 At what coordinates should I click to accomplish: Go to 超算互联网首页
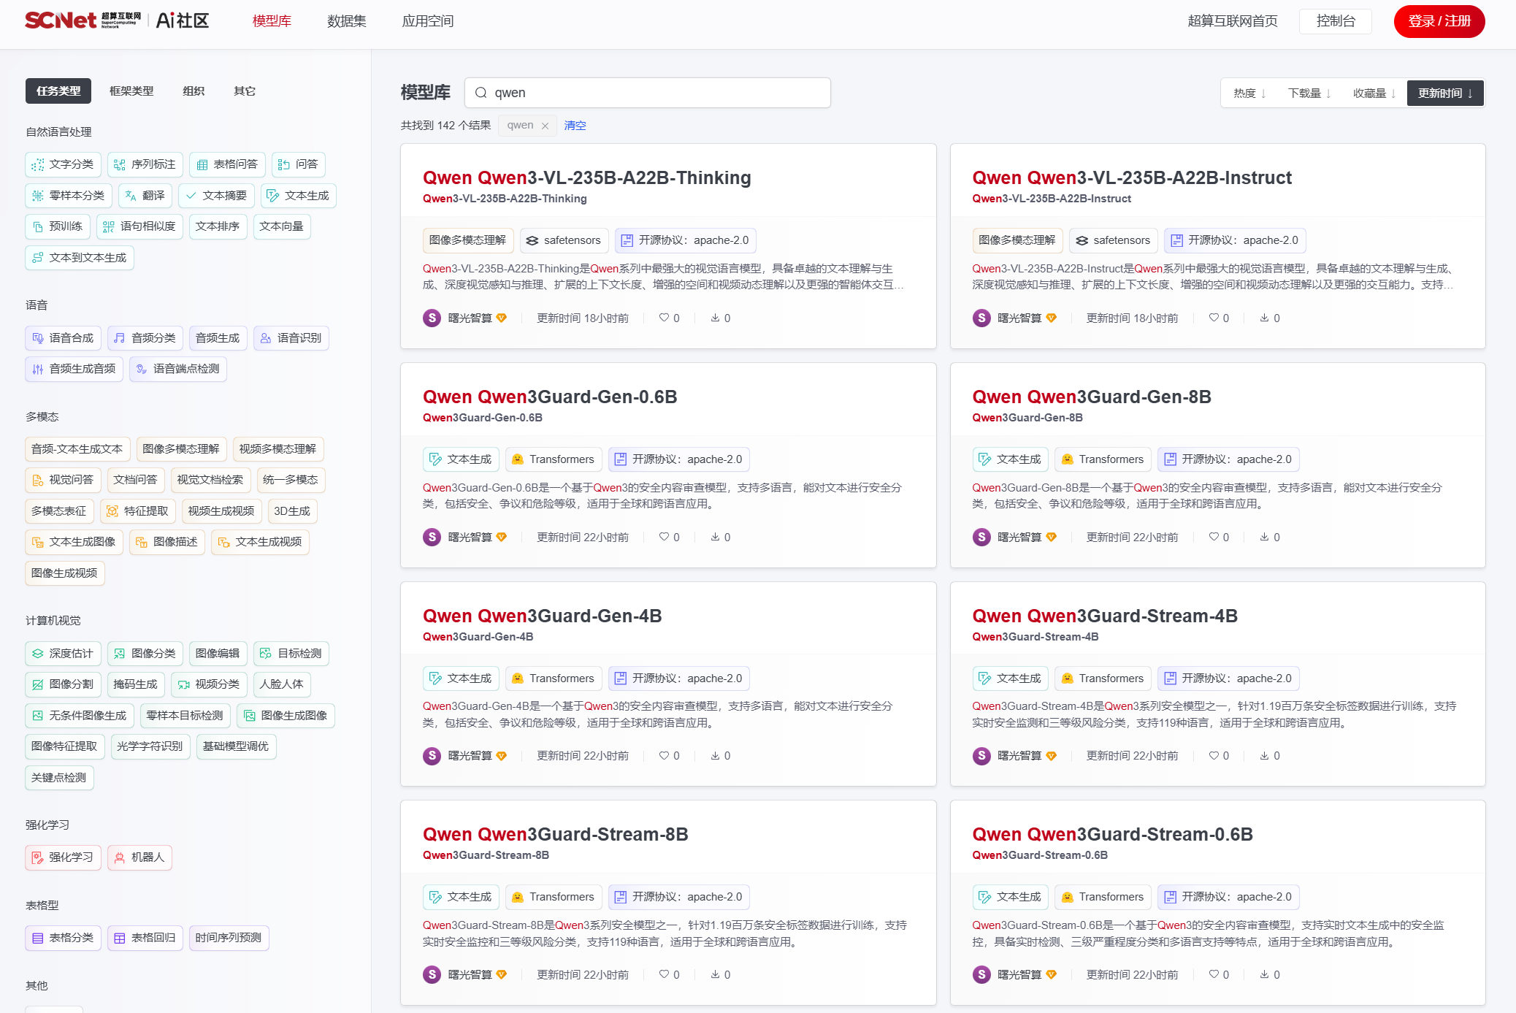[x=1233, y=21]
